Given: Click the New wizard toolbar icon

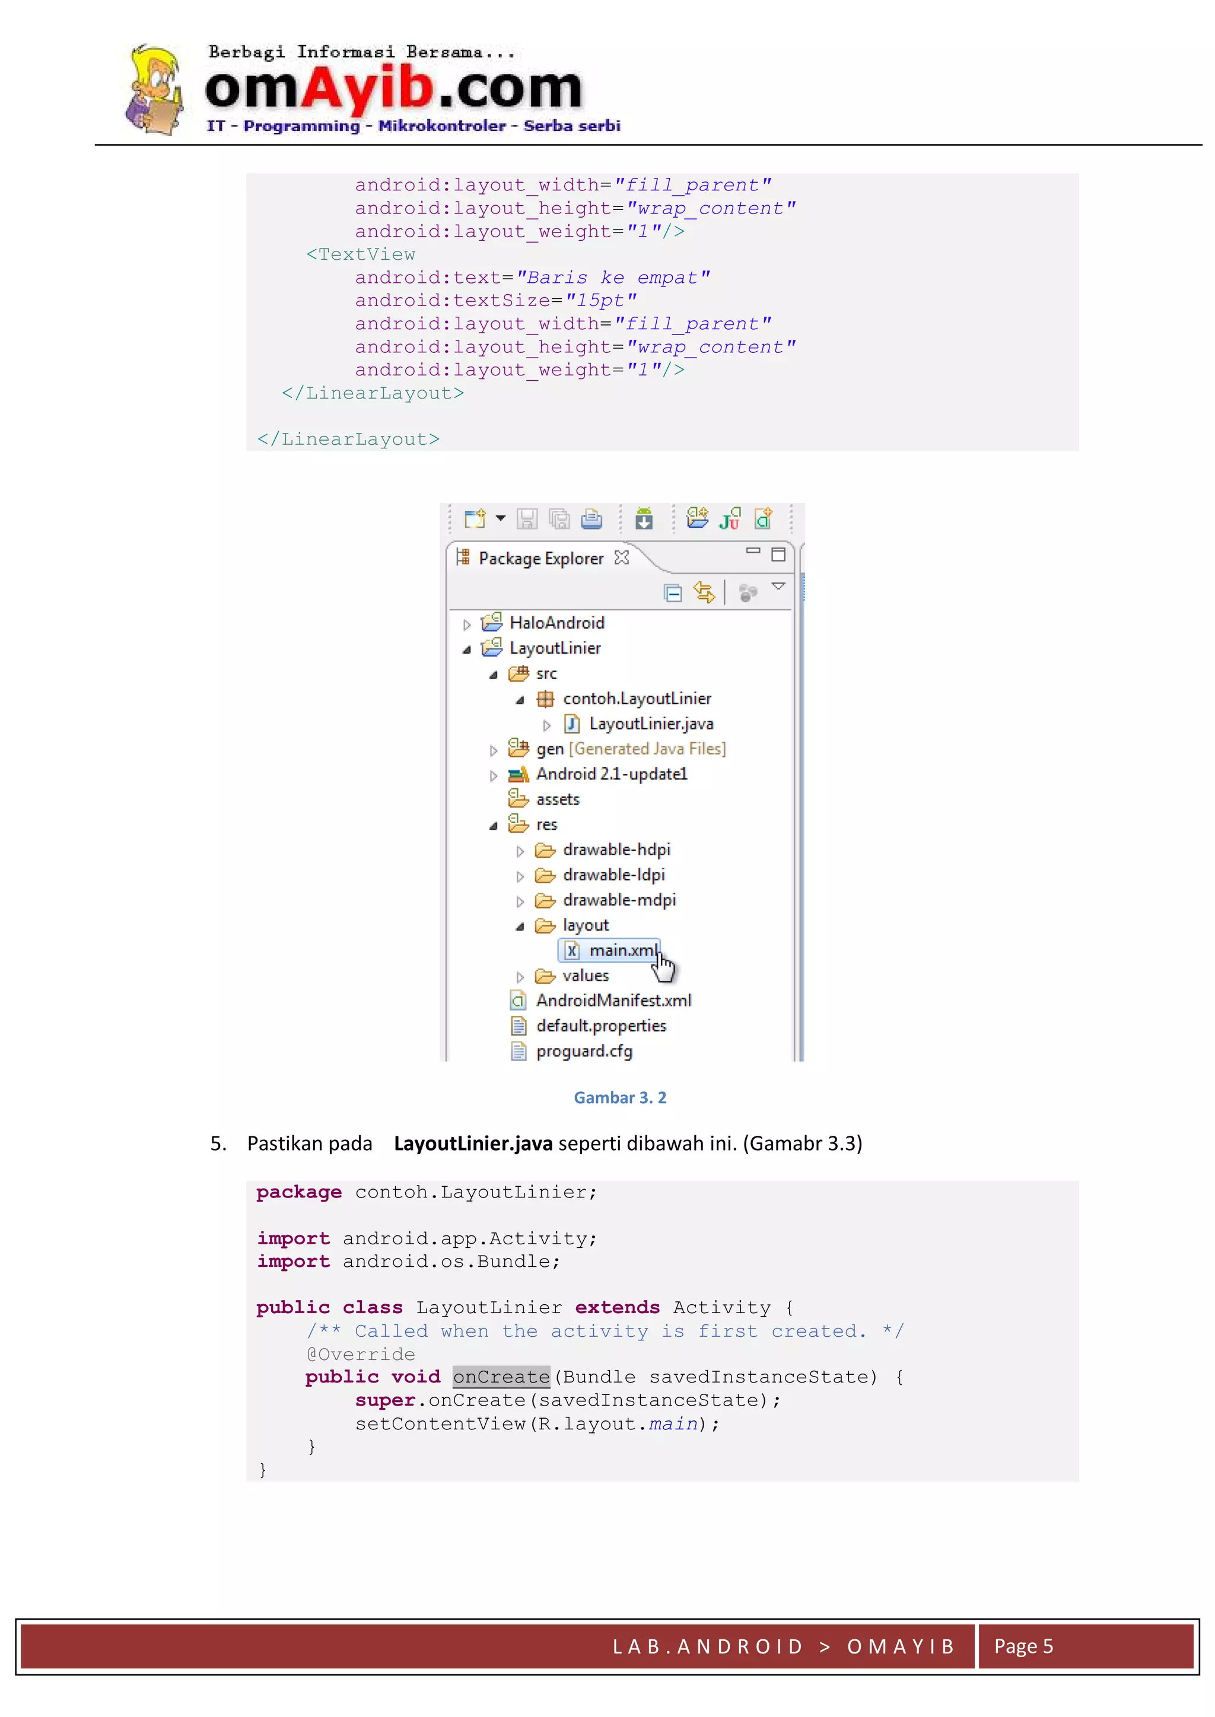Looking at the screenshot, I should (475, 518).
